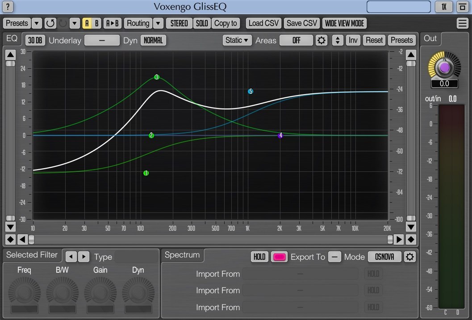
Task: Select the Spectrum tab
Action: (x=182, y=255)
